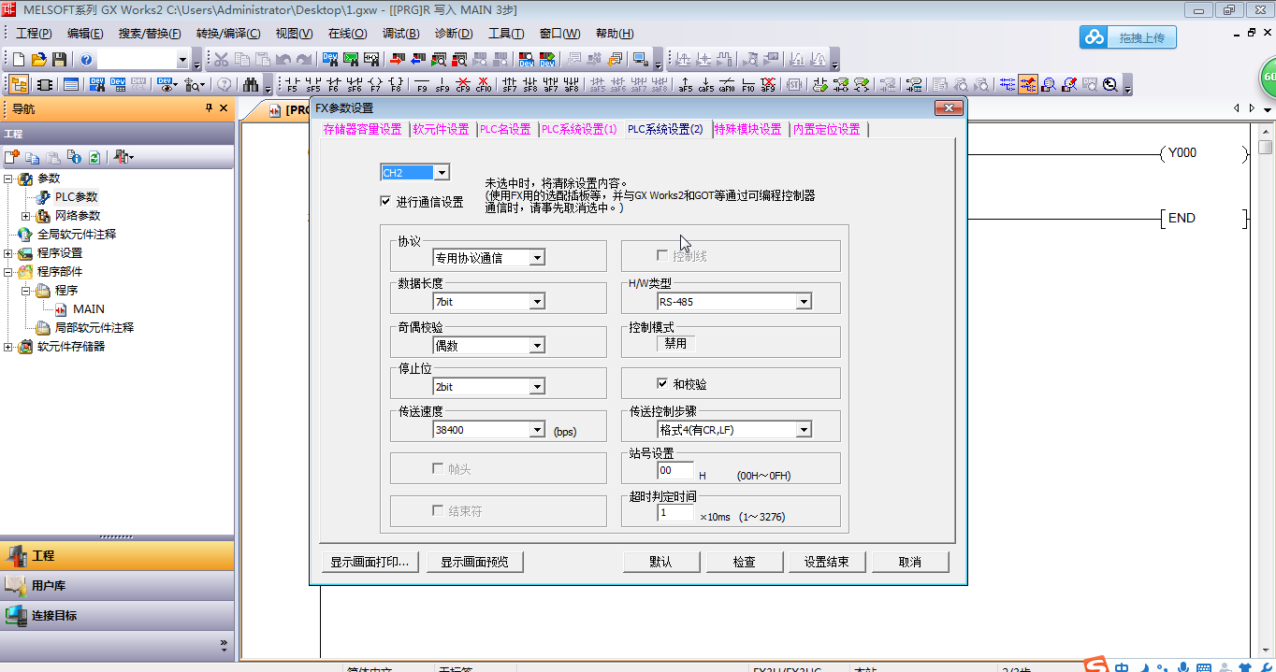Click the Save project floppy disk icon
This screenshot has width=1276, height=672.
[x=59, y=60]
